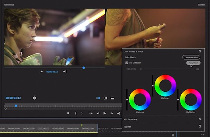The image size is (210, 137).
Task: Toggle the HSL Secondary checkbox
Action: coord(200,119)
